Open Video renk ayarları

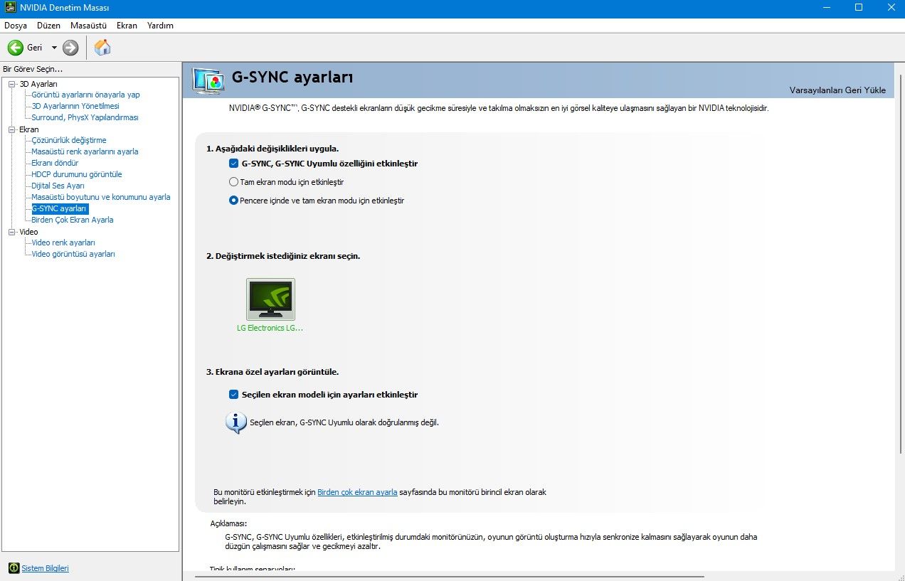pyautogui.click(x=63, y=242)
